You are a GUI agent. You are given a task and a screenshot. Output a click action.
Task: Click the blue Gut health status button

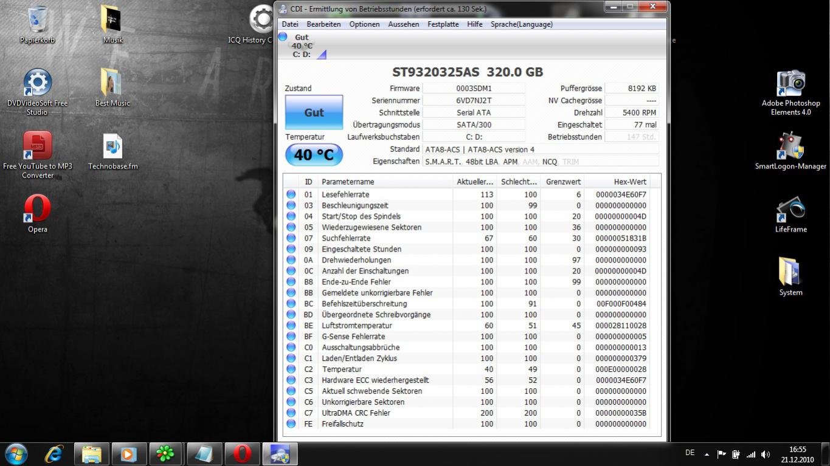(314, 112)
